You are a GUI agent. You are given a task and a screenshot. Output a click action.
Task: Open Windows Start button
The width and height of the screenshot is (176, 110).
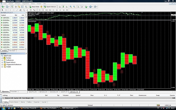[x=3, y=108]
